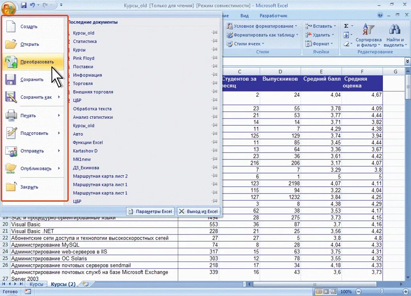Open Условное форматирование dropdown

(x=262, y=26)
